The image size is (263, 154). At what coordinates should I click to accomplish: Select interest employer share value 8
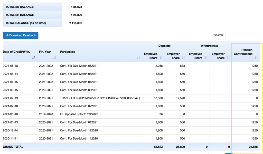point(184,114)
